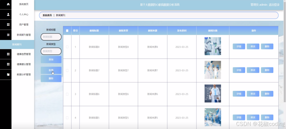This screenshot has width=286, height=129.
Task: Open 个人中心 menu item
Action: [24, 14]
